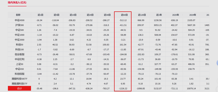Click 中证A500 近1日 value -16.34

point(39,20)
